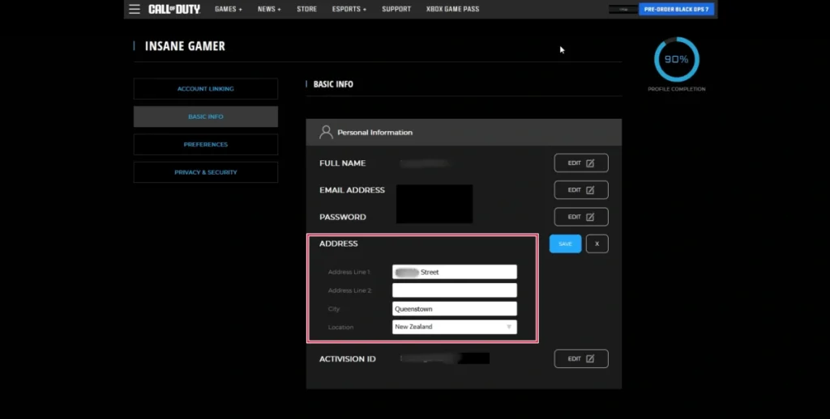Click the 90% profile completion ring
The height and width of the screenshot is (419, 830).
tap(677, 59)
